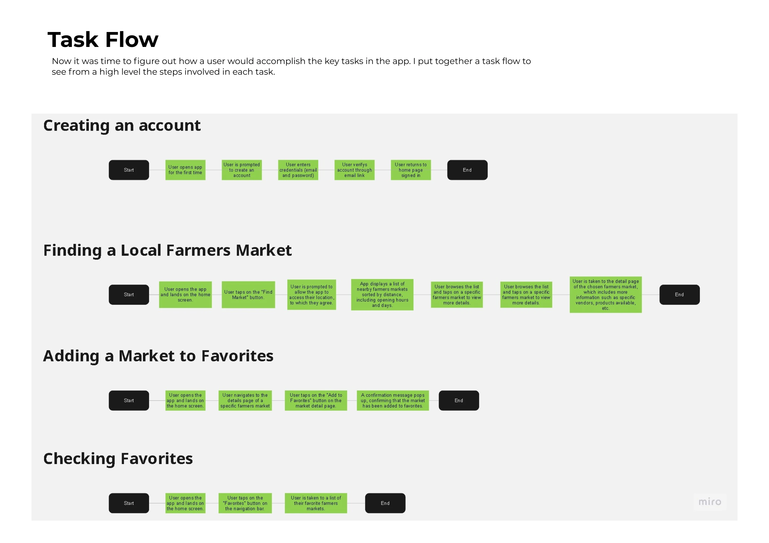This screenshot has height=543, width=769.
Task: Click the "Task Flow" page title
Action: [103, 39]
